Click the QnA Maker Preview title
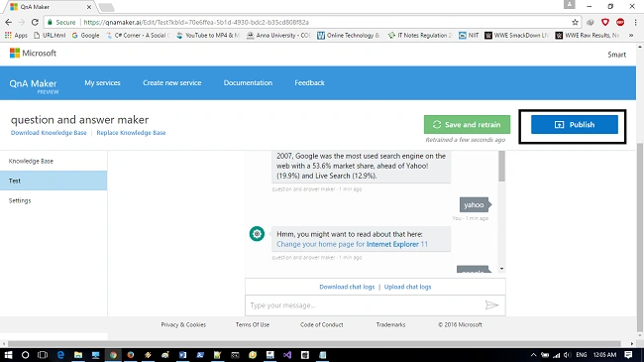The image size is (644, 362). coord(34,86)
